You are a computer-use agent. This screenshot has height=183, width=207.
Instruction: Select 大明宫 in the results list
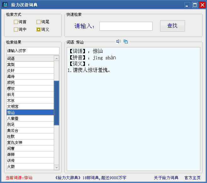[x=30, y=106]
